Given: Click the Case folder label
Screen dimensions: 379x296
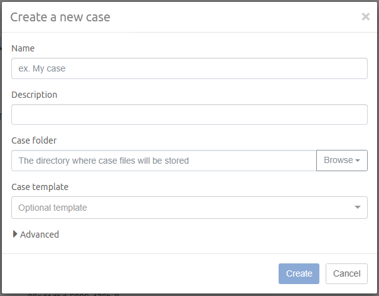Looking at the screenshot, I should tap(34, 140).
